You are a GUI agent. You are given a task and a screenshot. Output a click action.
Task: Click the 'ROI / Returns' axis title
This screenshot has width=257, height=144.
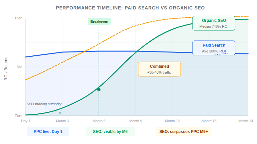point(6,67)
